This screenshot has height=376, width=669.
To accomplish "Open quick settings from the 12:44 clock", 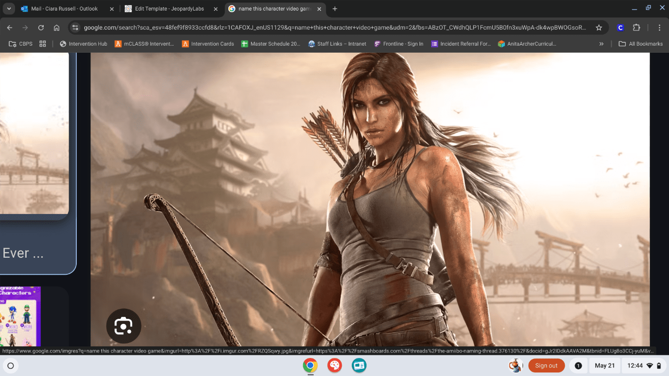I will (644, 365).
